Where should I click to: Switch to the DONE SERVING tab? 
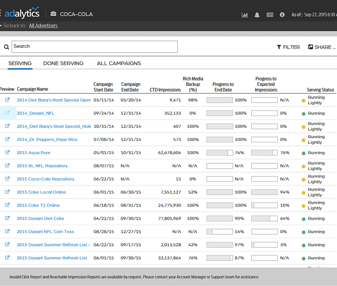click(63, 63)
